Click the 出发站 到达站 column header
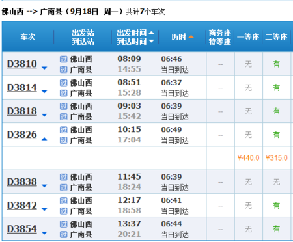 83,37
